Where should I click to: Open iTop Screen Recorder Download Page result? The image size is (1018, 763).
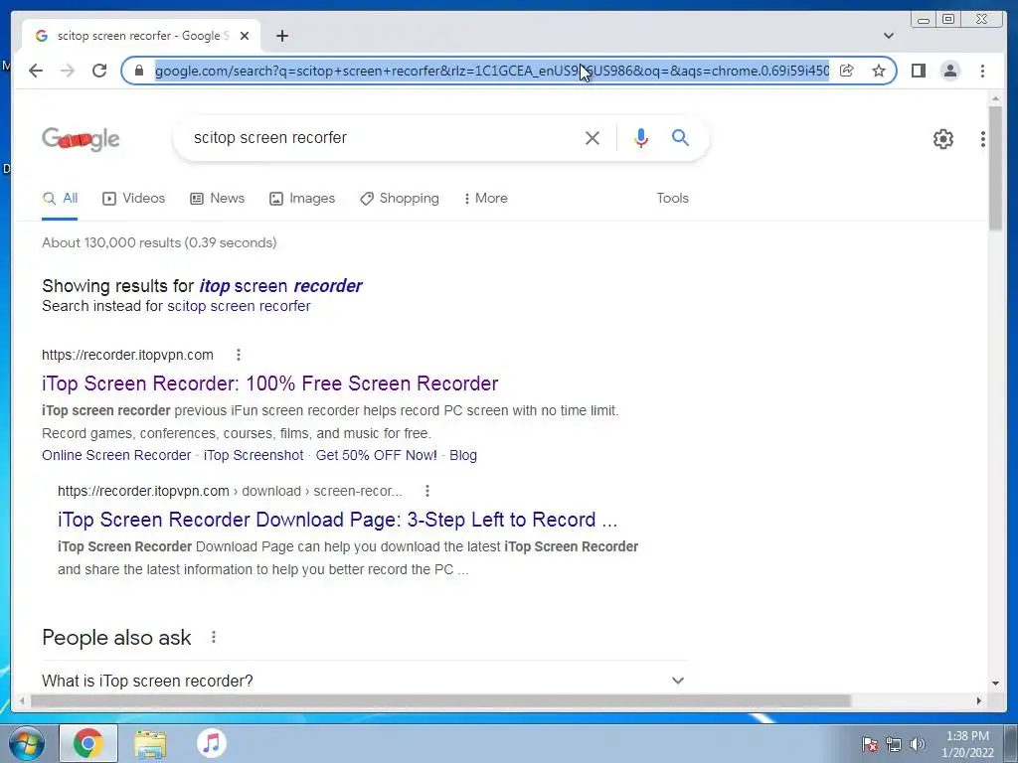coord(337,520)
